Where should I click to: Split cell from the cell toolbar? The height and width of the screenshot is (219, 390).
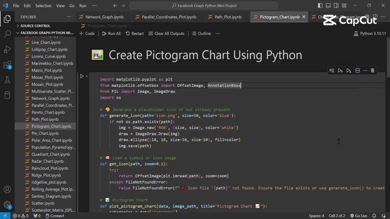[358, 71]
